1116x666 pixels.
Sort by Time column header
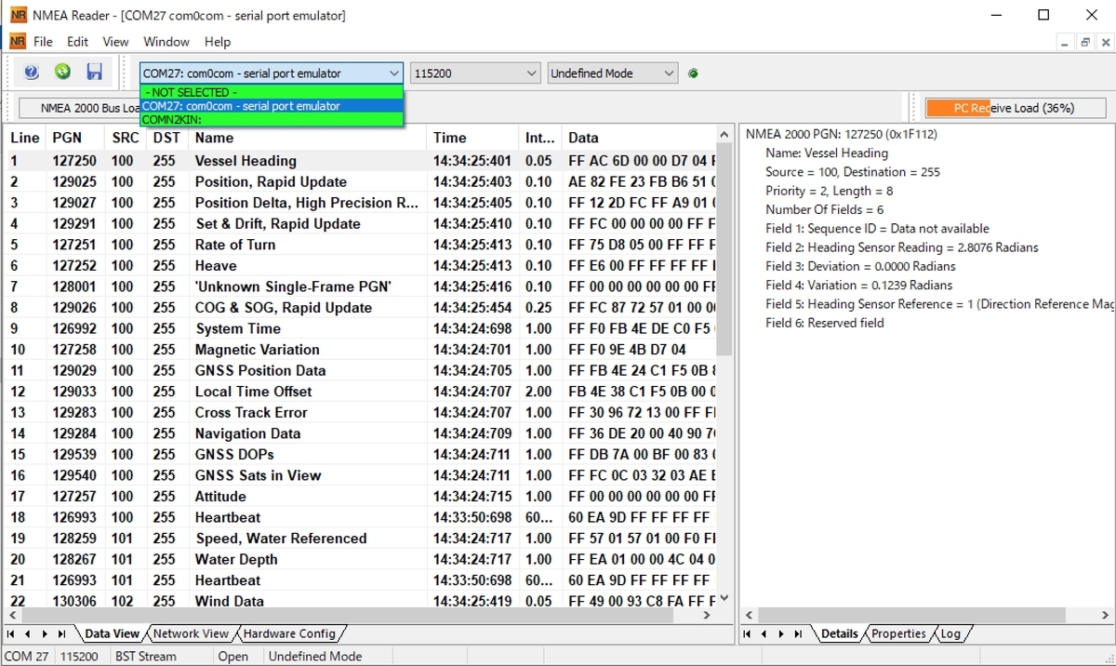(x=473, y=138)
